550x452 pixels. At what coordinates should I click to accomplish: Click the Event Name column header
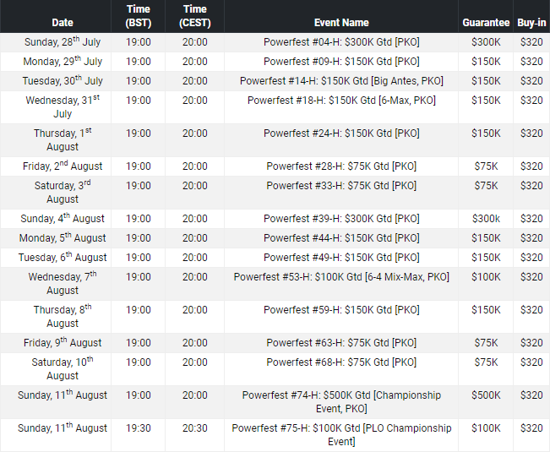(x=341, y=23)
